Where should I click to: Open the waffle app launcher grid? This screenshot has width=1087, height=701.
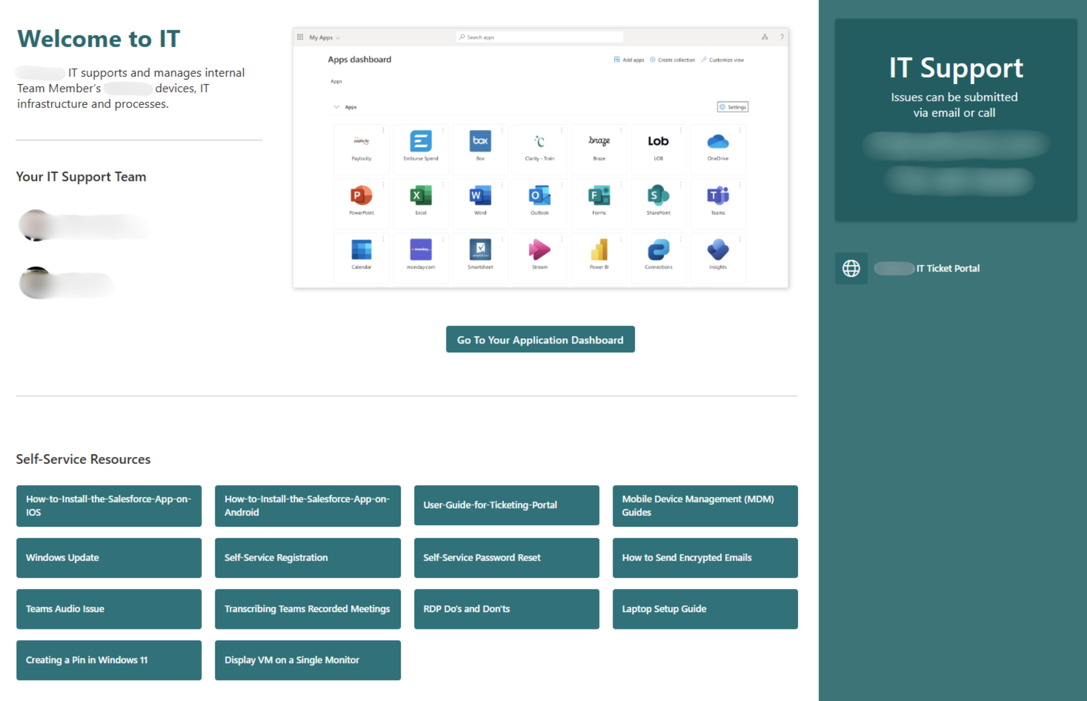[x=300, y=37]
